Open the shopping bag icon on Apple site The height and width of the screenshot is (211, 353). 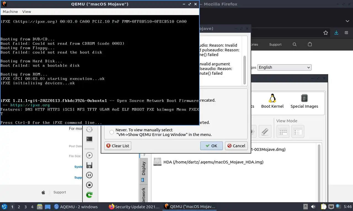click(310, 45)
